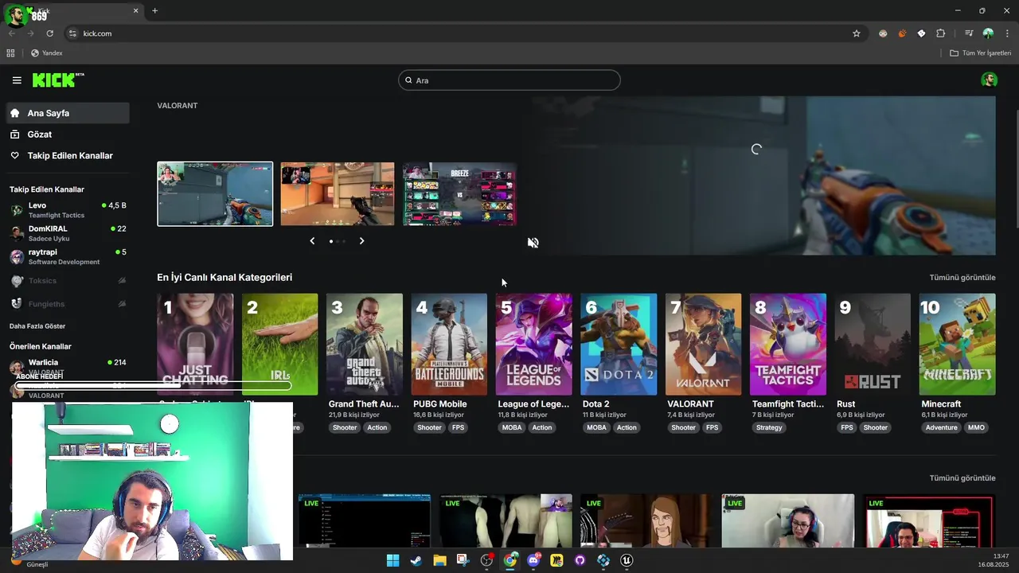
Task: Open Snipping Tool from the taskbar
Action: tap(463, 560)
